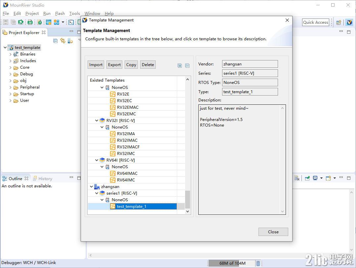Click the Open Console icon
The image size is (356, 268).
pos(328,178)
